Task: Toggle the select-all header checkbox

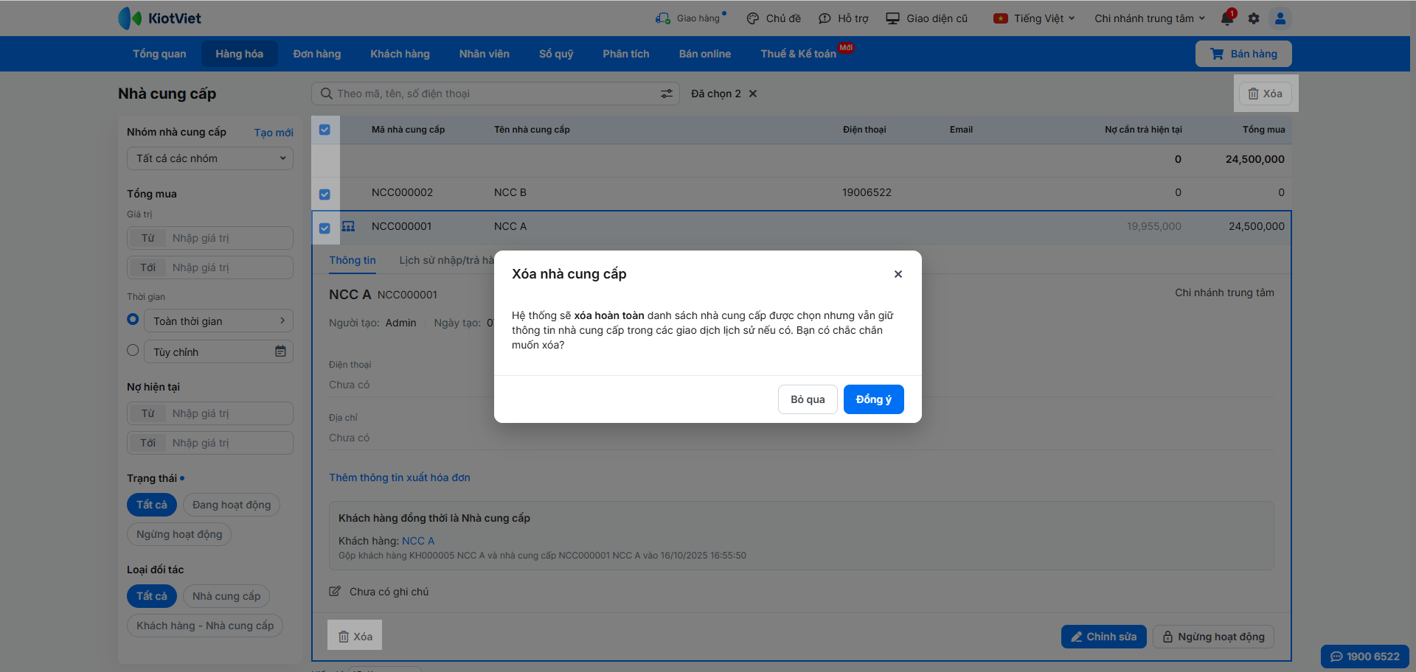Action: [324, 130]
